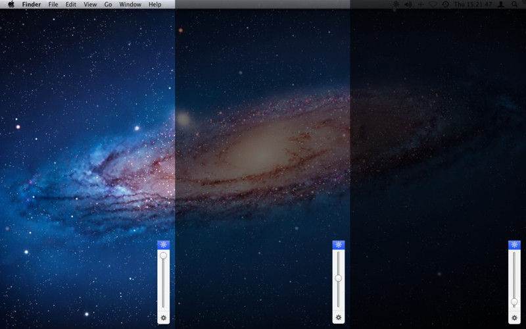Image resolution: width=526 pixels, height=329 pixels.
Task: Click the menu bar clock showing Thu 15:21:47
Action: tap(473, 5)
